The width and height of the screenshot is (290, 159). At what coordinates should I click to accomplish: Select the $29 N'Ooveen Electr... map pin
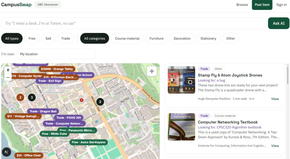pos(60,77)
